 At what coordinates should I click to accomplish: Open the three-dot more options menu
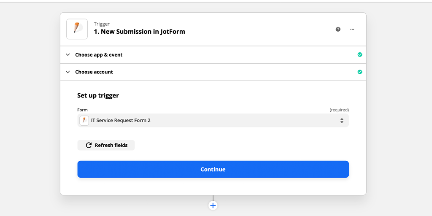352,29
